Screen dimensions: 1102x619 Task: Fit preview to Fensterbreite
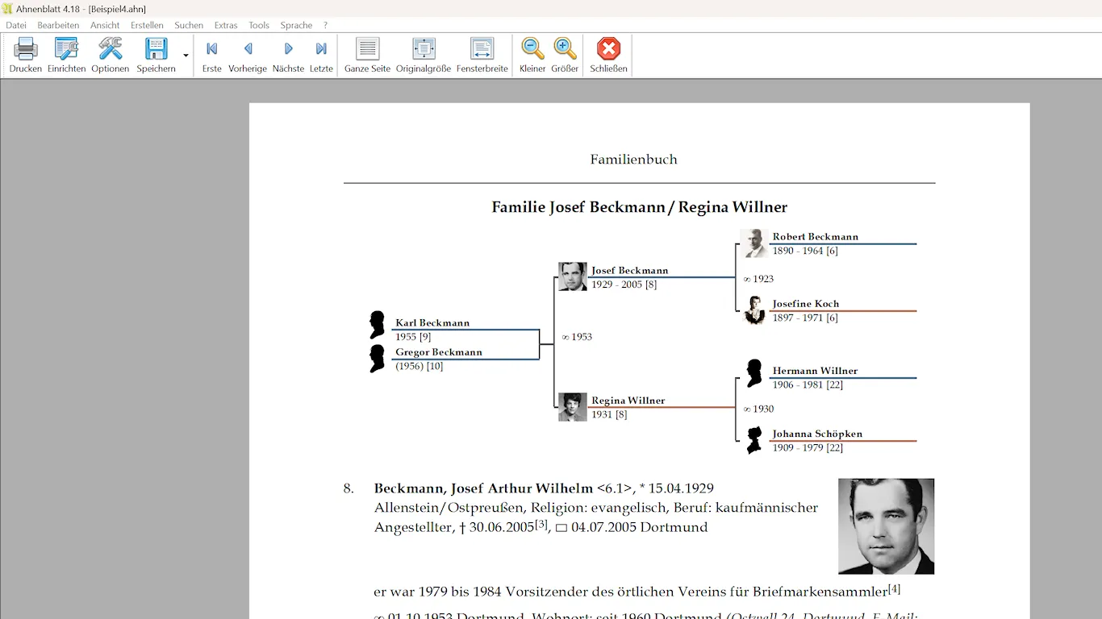[x=482, y=56]
